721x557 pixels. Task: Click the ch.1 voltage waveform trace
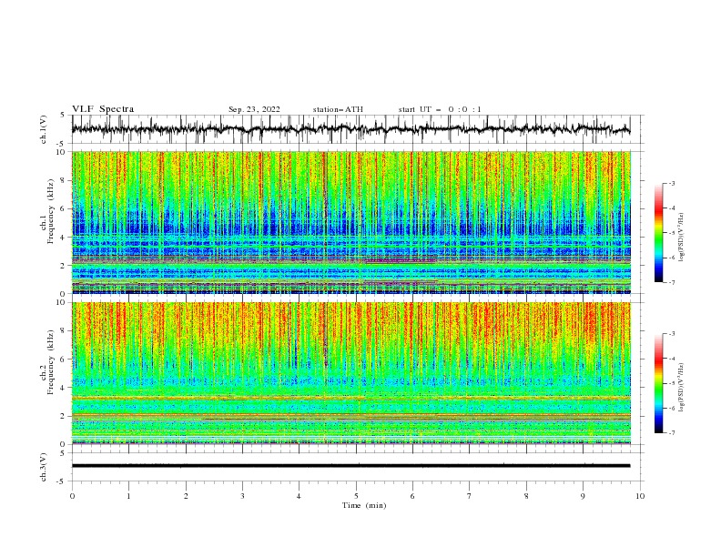coord(350,128)
